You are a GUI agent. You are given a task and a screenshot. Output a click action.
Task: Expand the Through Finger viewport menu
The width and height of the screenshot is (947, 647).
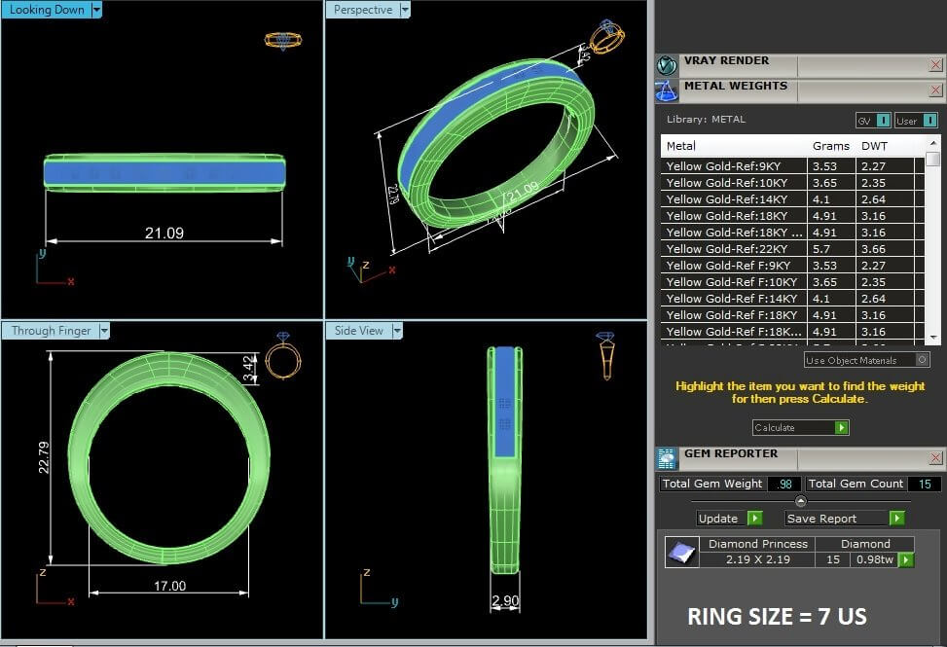(x=104, y=331)
